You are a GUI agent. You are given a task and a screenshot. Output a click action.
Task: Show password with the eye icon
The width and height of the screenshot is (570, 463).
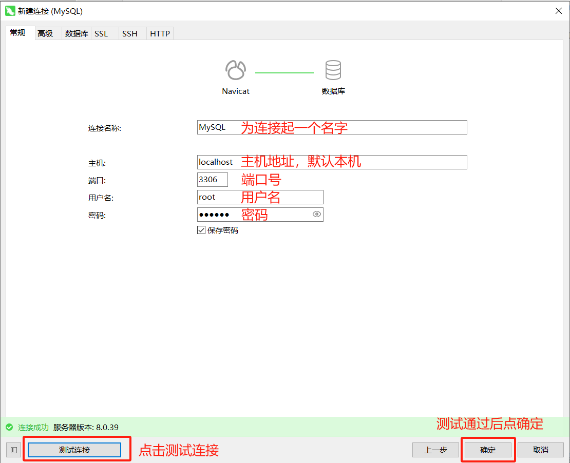coord(317,215)
